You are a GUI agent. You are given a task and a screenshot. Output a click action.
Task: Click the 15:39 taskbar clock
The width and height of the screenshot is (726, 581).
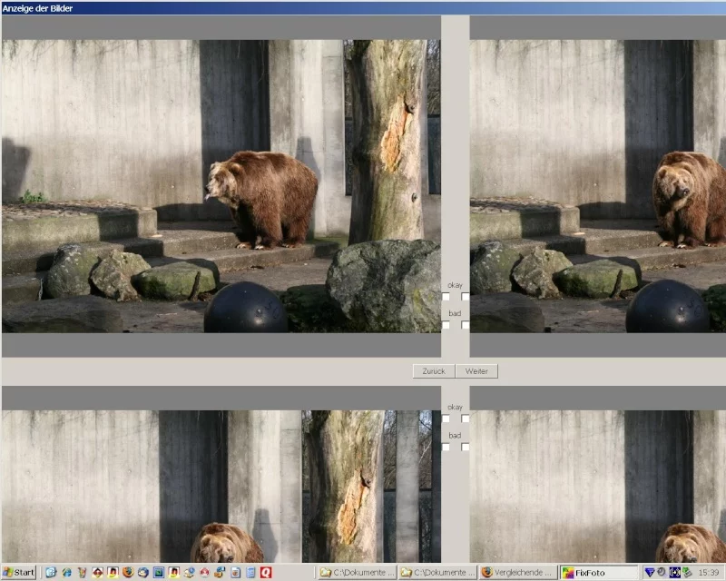pyautogui.click(x=709, y=573)
